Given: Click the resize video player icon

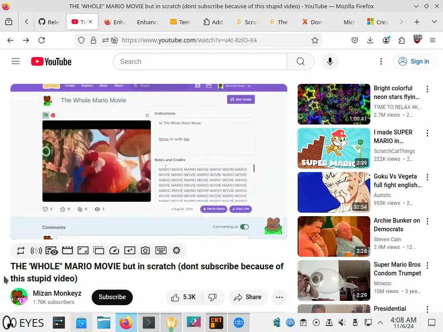Looking at the screenshot, I should pos(83,251).
